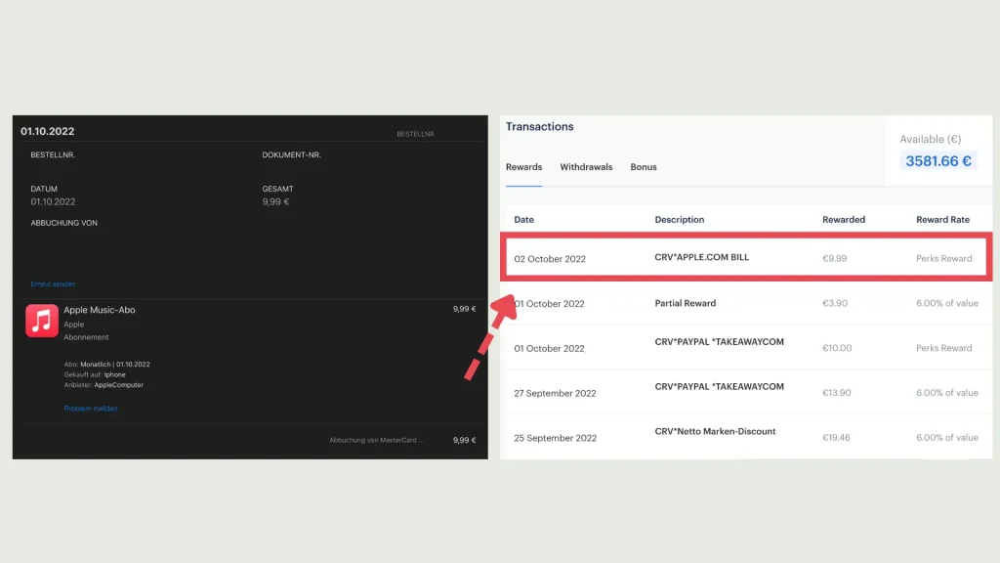Select the Bonus tab
The height and width of the screenshot is (563, 1000).
click(644, 167)
